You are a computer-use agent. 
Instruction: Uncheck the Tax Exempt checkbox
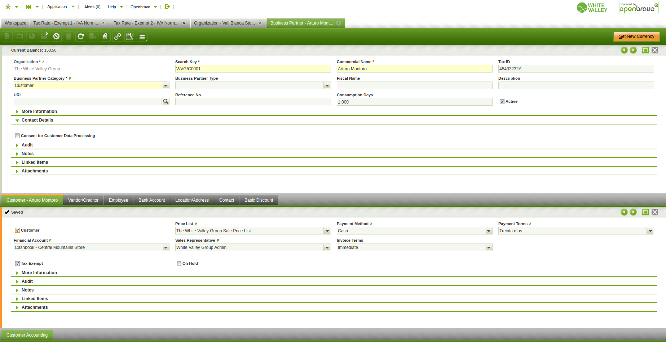17,264
